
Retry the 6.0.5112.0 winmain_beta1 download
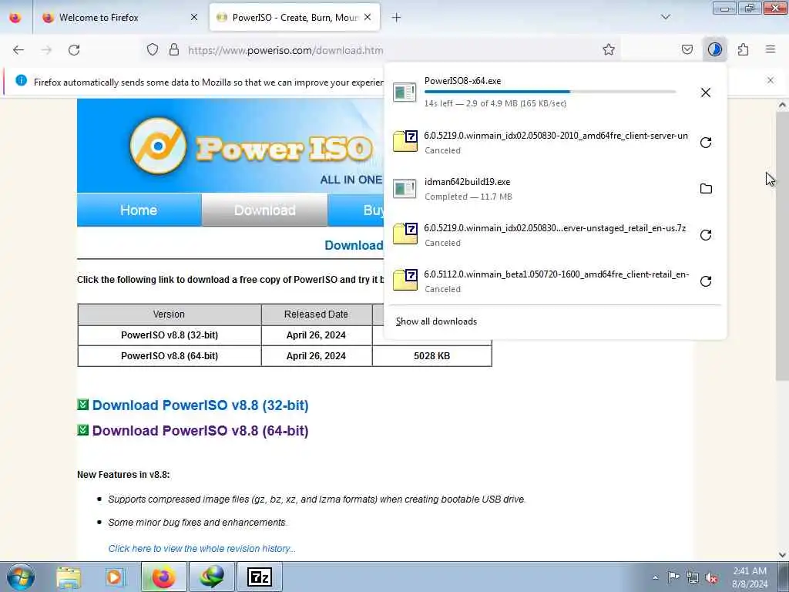coord(706,281)
